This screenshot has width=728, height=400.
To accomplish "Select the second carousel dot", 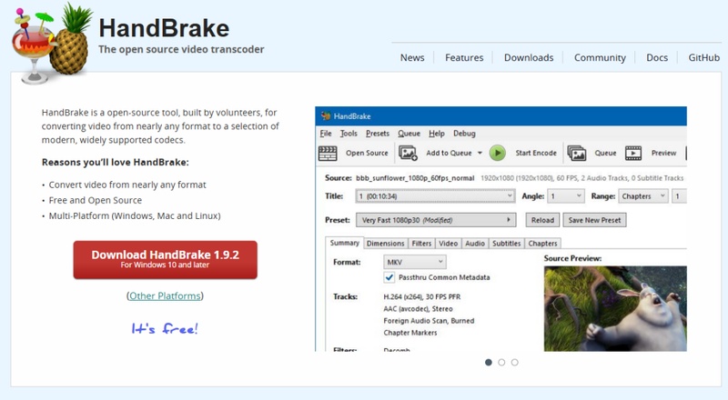I will coord(501,362).
